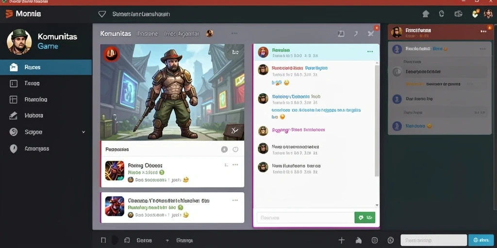This screenshot has height=248, width=497.
Task: Open the white ellipsis menu in the red side panel header
Action: point(483,31)
